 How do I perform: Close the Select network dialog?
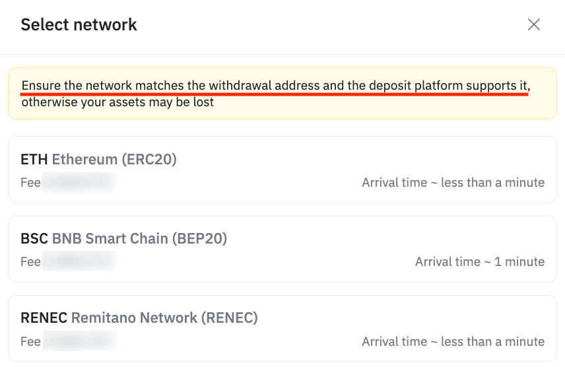point(534,25)
